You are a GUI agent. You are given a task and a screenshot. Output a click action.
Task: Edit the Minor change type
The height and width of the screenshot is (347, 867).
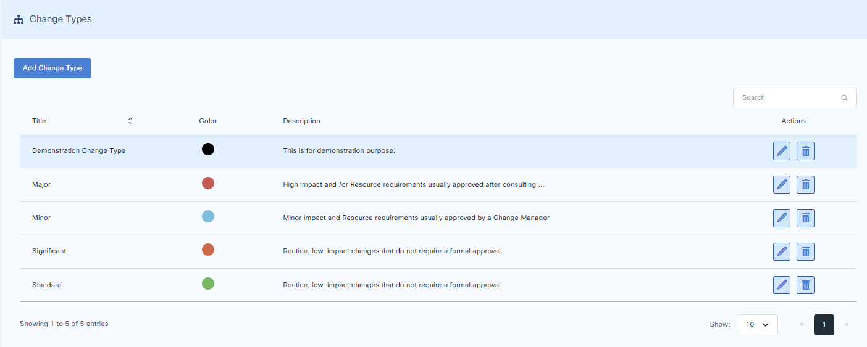(x=781, y=218)
